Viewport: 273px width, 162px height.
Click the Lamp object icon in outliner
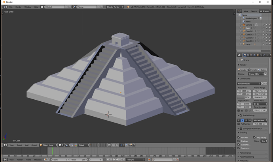coord(244,44)
